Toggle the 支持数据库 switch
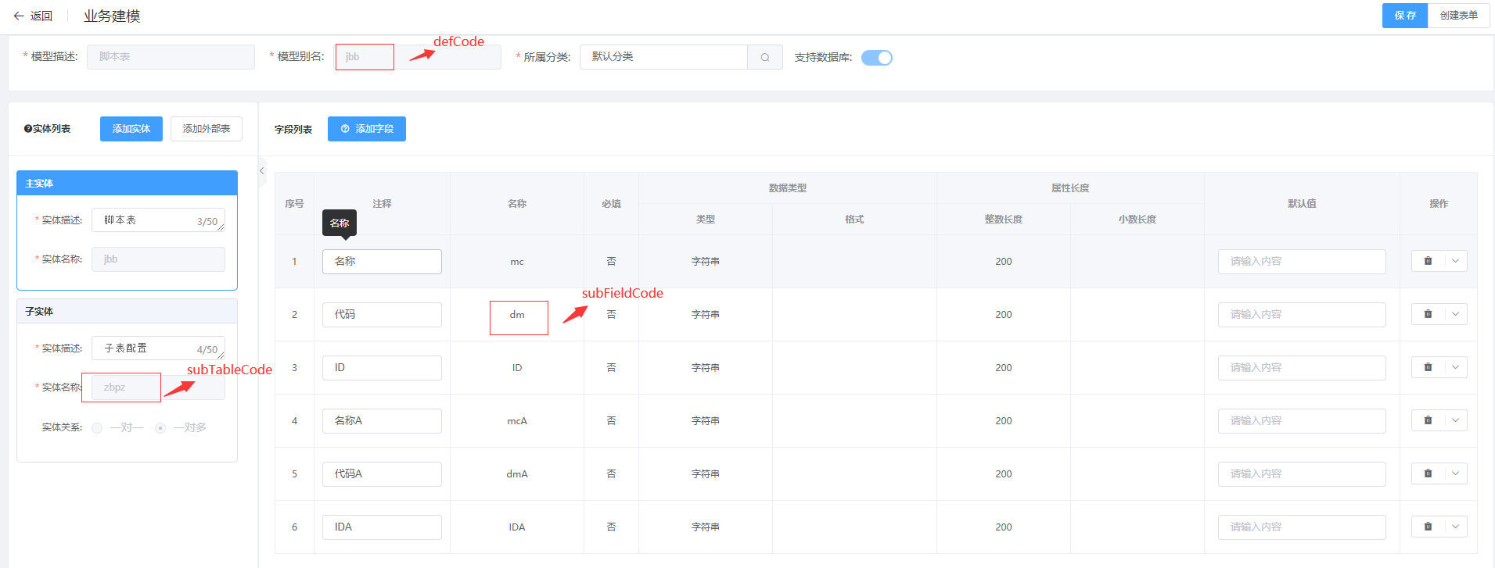 point(876,58)
